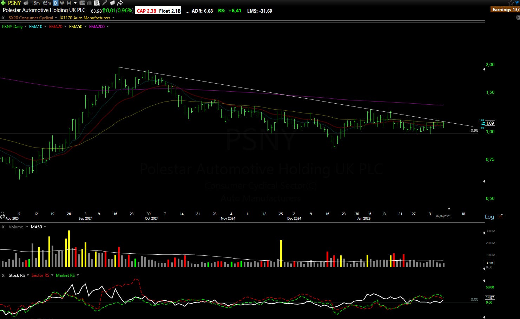
Task: Click the panel expand chevron at right edge
Action: coord(518,18)
